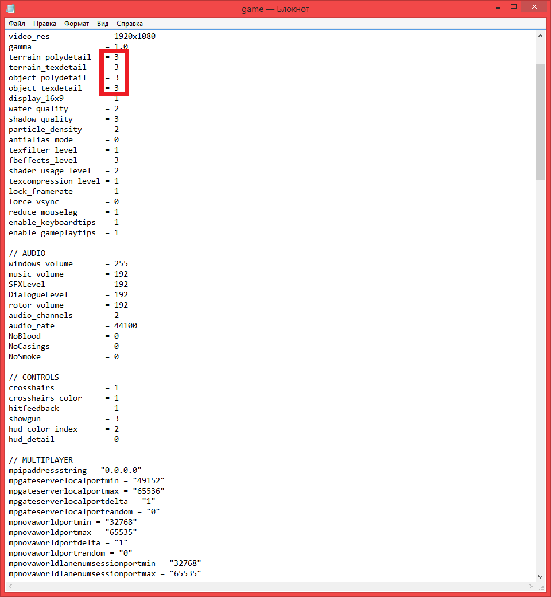Image resolution: width=551 pixels, height=597 pixels.
Task: Place cursor on video_res line
Action: (x=82, y=37)
